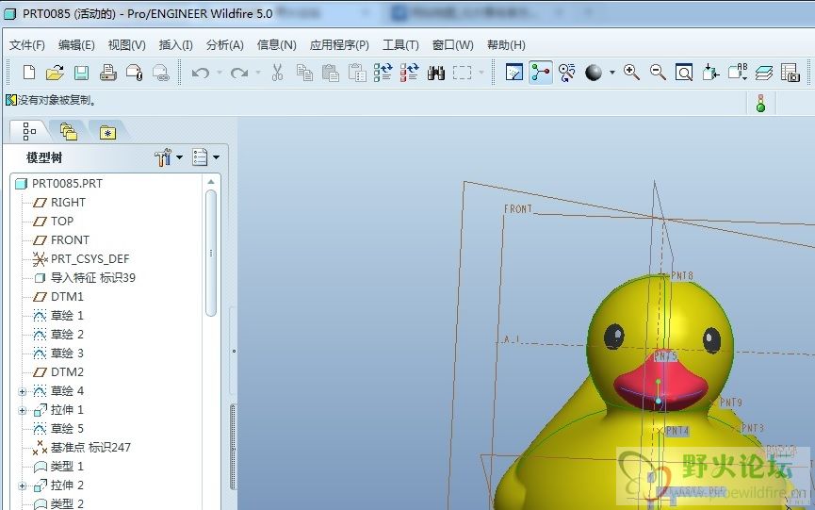Expand the 拉伸 2 tree node

[22, 486]
